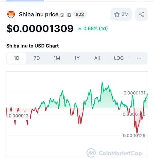Click the Shiba Inu coin logo
This screenshot has width=154, height=158.
11,14
